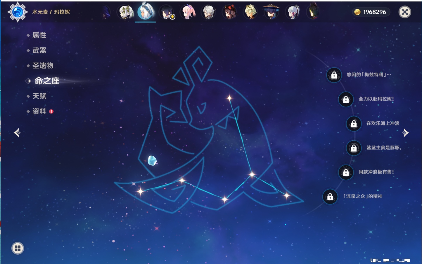Select the gray-haired avatar beside the pink-haired one
Image resolution: width=422 pixels, height=264 pixels.
[209, 12]
